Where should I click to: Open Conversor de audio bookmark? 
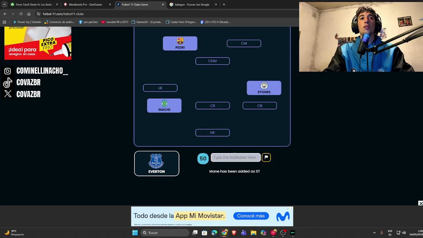[59, 22]
